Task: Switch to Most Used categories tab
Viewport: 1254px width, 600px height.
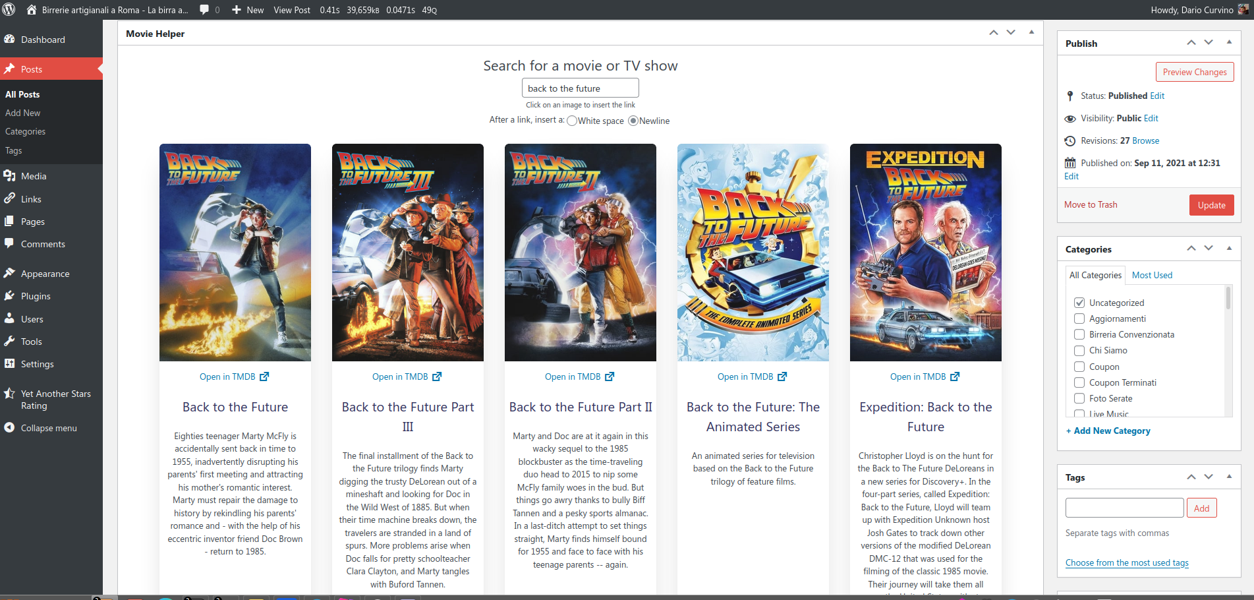Action: [1152, 275]
